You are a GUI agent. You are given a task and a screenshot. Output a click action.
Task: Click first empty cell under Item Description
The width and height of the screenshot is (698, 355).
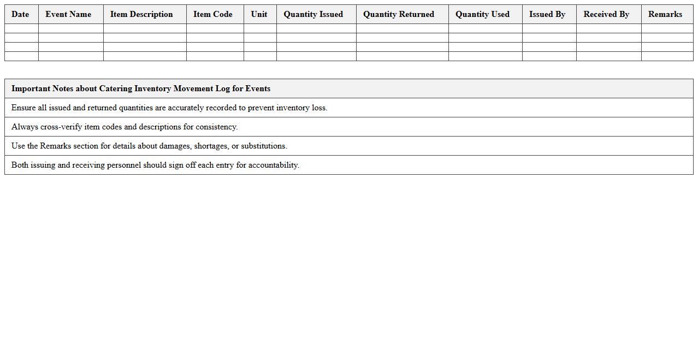click(145, 28)
